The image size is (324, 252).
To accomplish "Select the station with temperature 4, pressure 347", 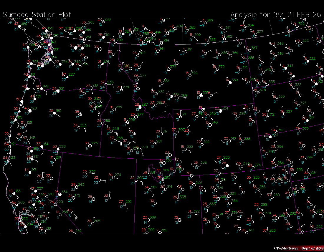I will coord(286,68).
